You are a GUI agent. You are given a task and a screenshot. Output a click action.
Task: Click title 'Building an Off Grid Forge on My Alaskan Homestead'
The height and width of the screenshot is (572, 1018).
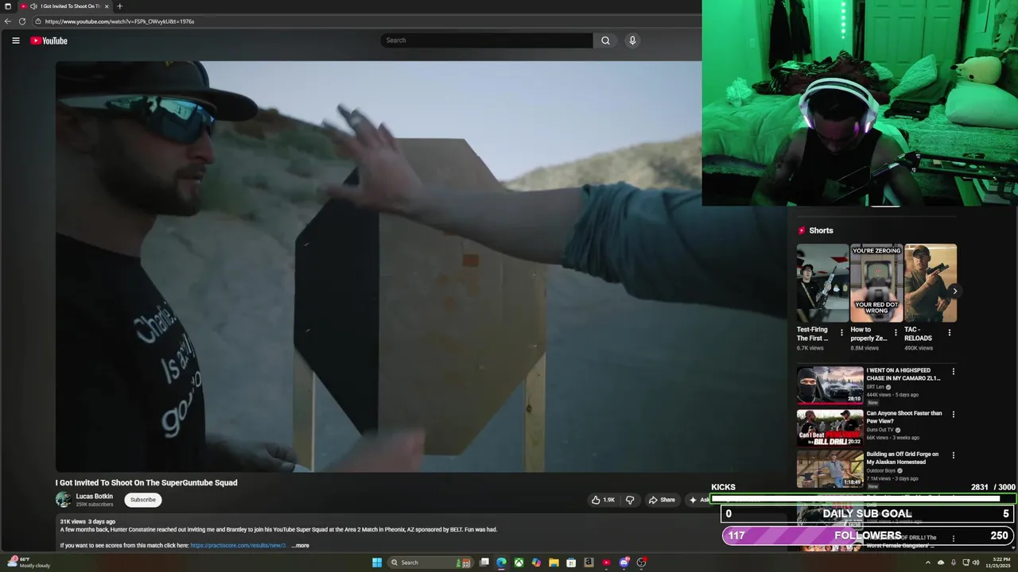pyautogui.click(x=903, y=458)
